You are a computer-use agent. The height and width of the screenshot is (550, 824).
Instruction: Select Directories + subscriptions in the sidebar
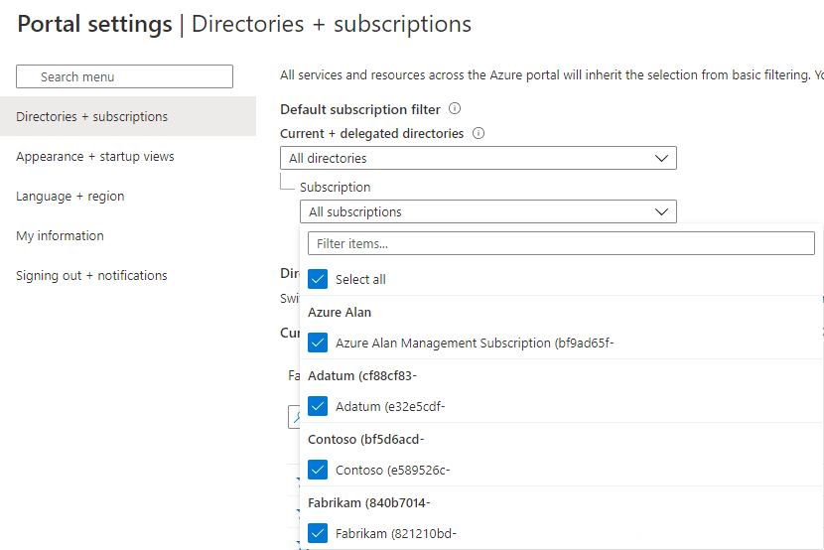pyautogui.click(x=91, y=116)
